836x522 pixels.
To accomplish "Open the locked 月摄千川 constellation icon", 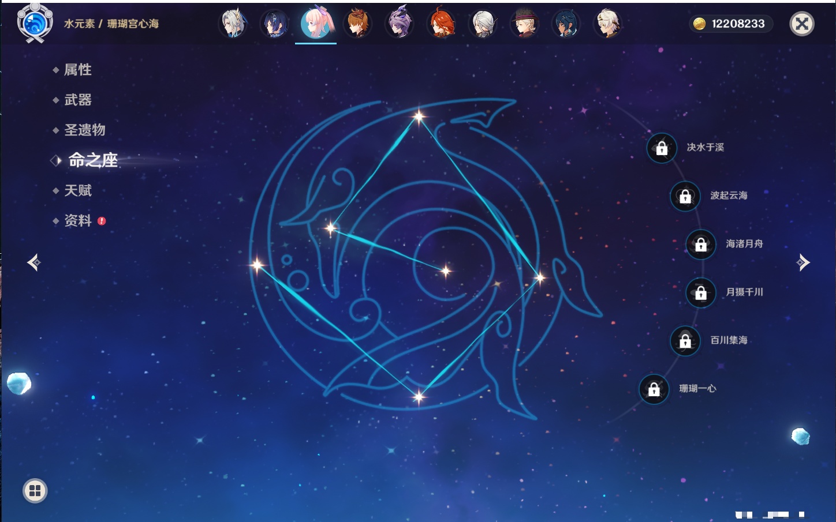I will (701, 293).
